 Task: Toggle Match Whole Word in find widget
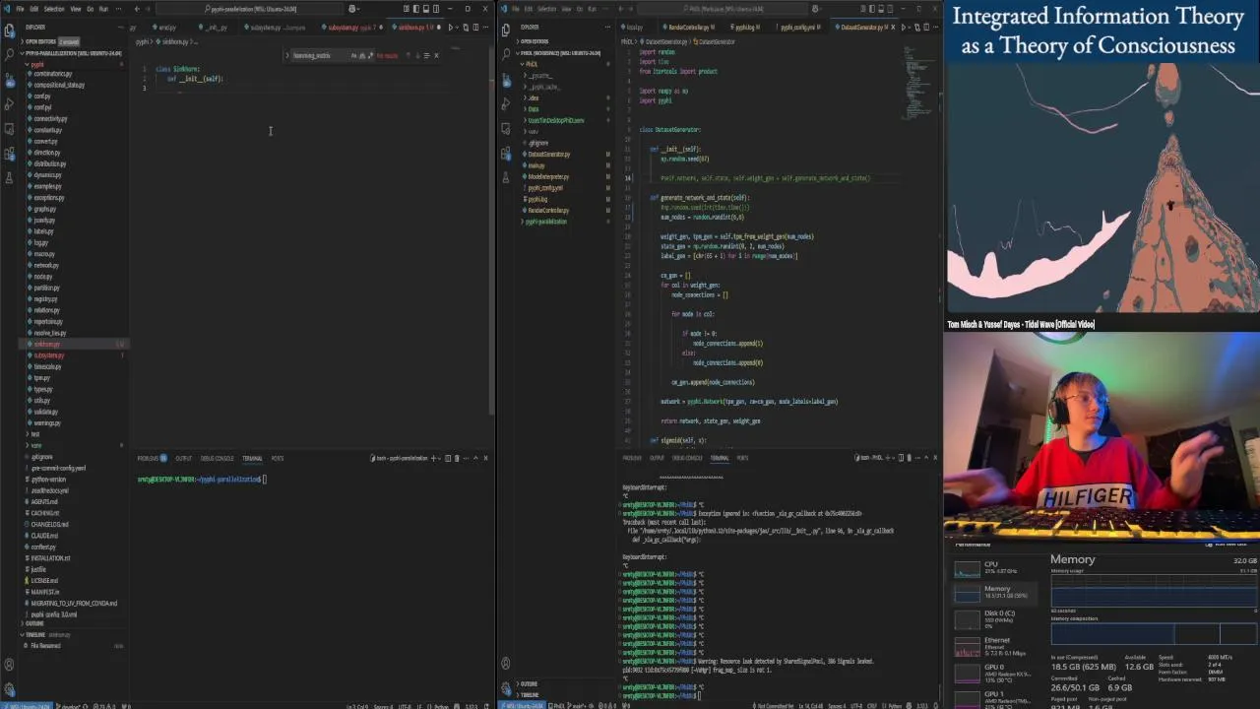[362, 55]
